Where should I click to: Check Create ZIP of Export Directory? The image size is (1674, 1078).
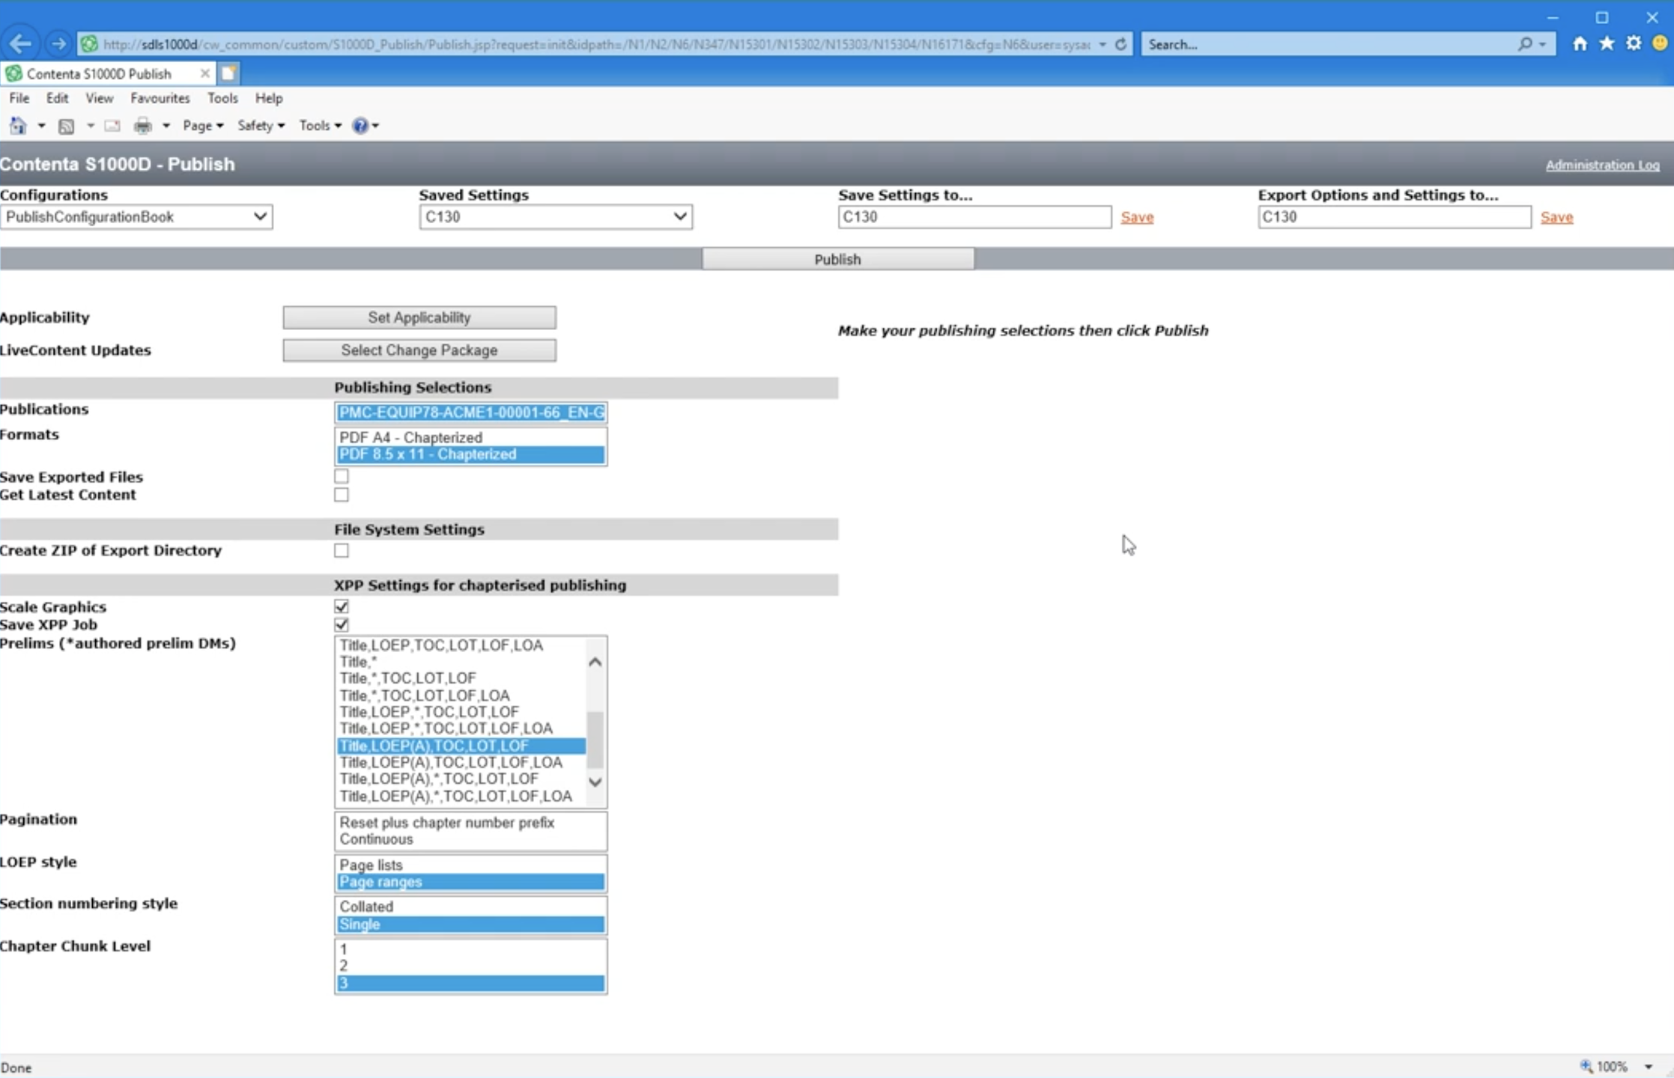(x=342, y=550)
